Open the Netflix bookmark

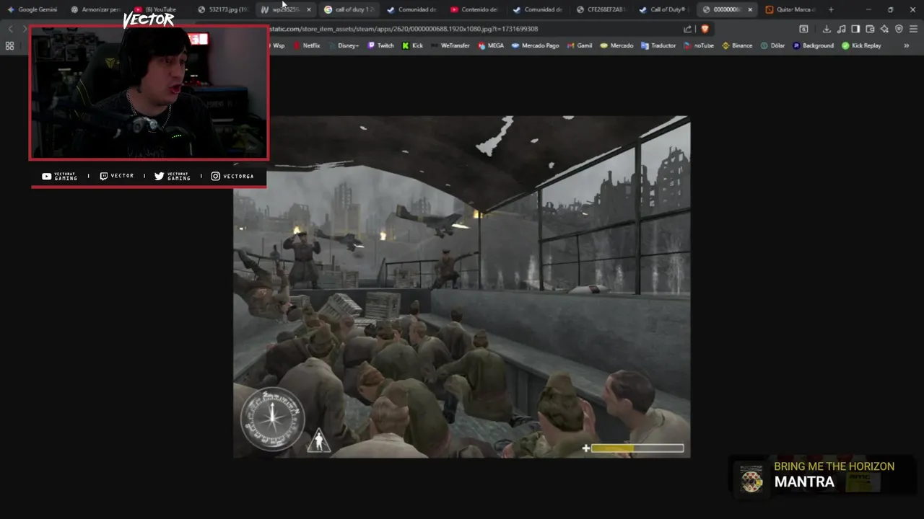(307, 45)
